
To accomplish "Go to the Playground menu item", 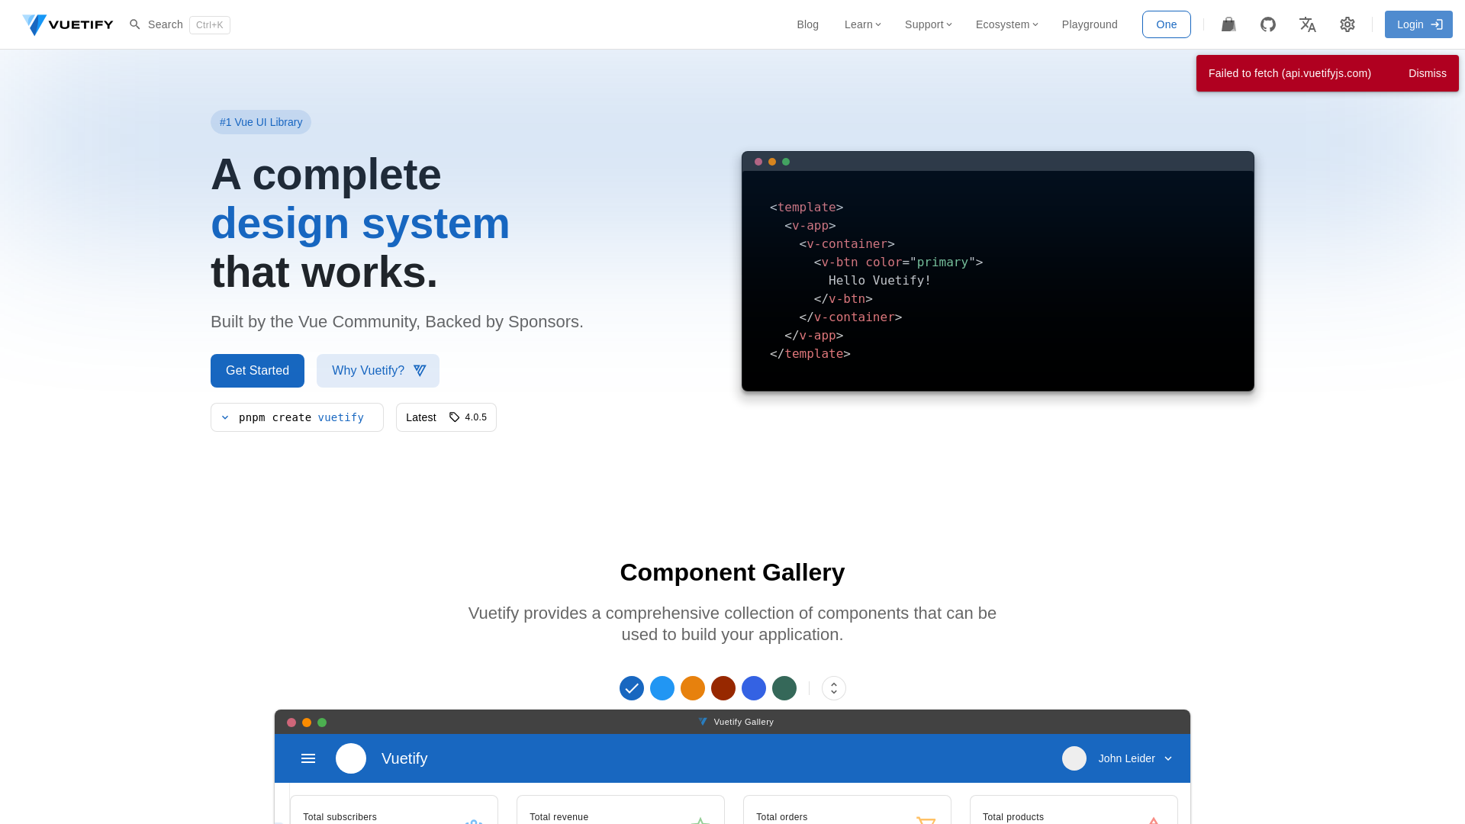I will coord(1089,24).
